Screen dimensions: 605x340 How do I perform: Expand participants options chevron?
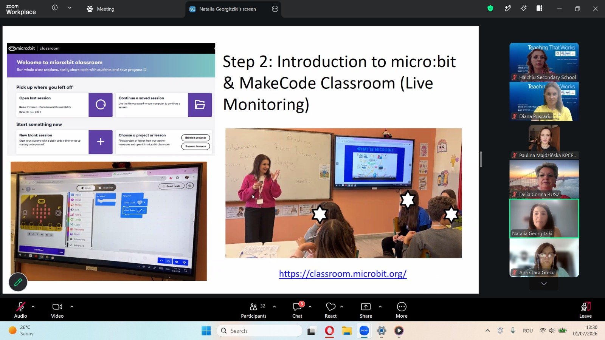275,307
